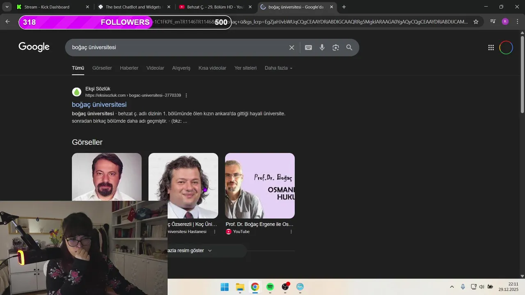The height and width of the screenshot is (295, 525).
Task: Open options for the YouTube image result
Action: pos(291,231)
